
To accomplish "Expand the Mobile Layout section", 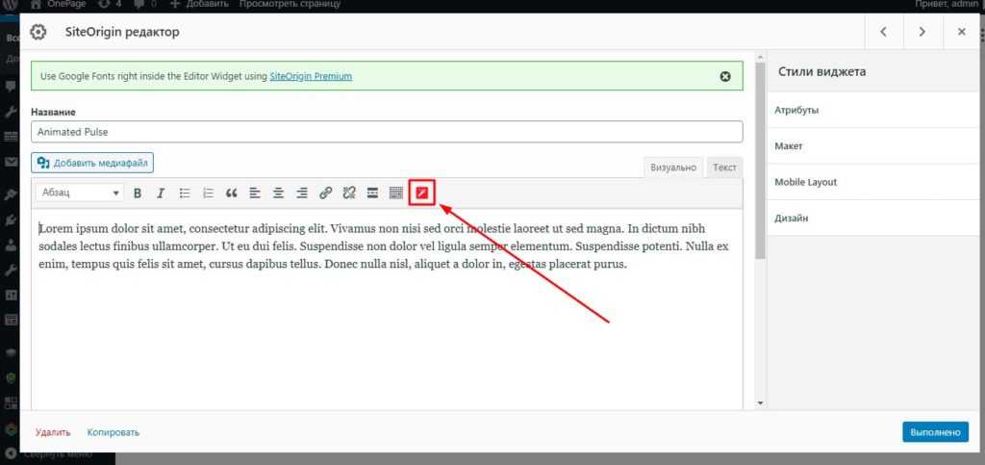I will [x=862, y=182].
